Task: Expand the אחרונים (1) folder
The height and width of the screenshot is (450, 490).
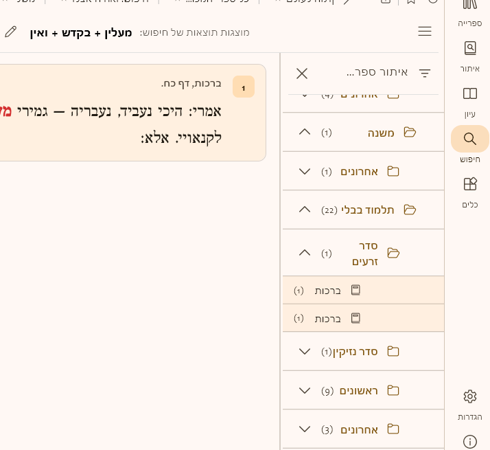Action: point(305,171)
